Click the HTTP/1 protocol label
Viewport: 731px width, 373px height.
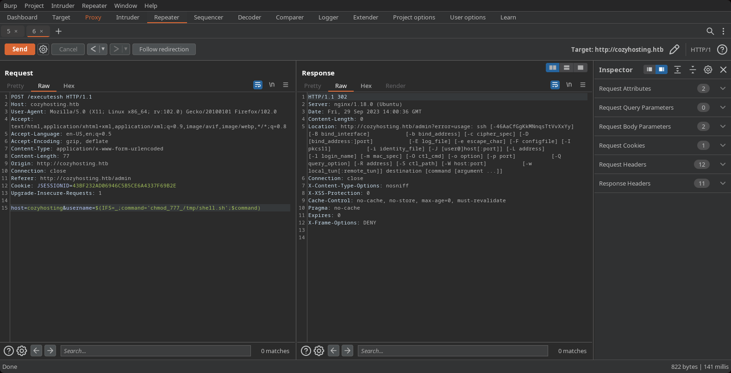[x=700, y=50]
